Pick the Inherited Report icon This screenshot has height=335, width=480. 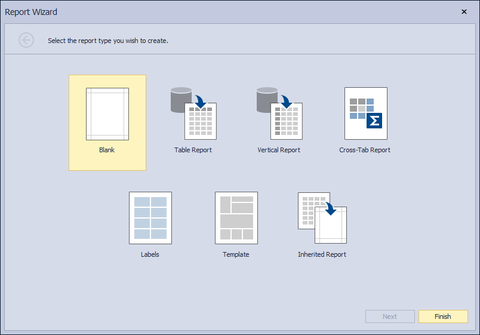pos(322,218)
